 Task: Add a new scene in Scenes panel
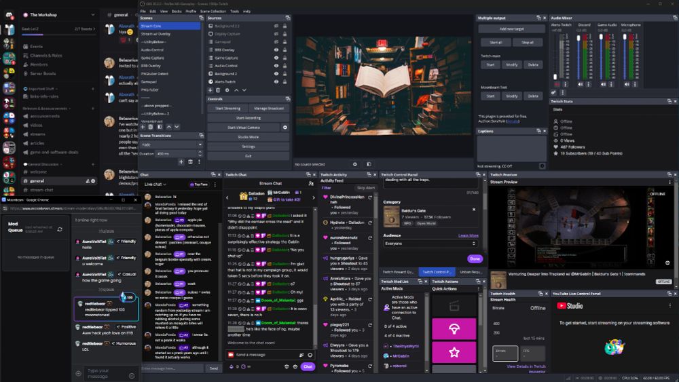coord(143,127)
